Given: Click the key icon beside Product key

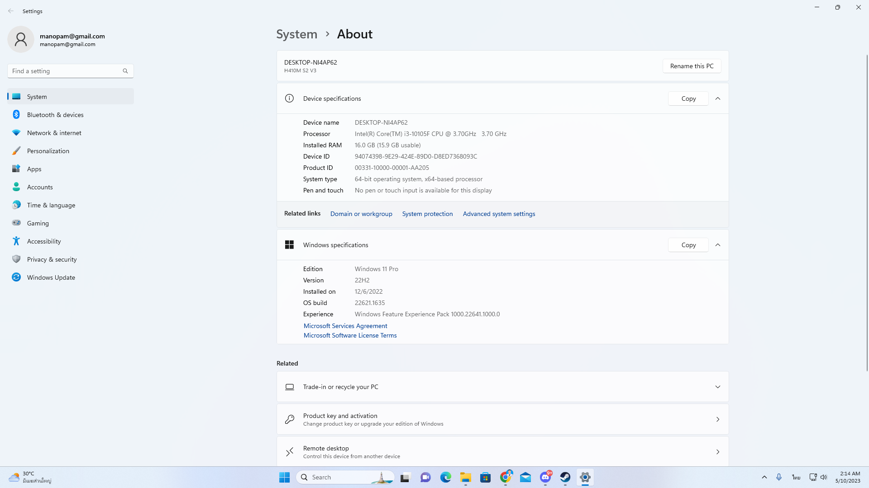Looking at the screenshot, I should (290, 419).
